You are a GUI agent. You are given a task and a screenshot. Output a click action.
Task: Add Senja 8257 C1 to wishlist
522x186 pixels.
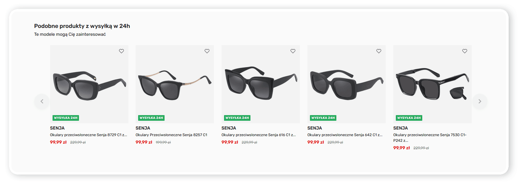point(207,51)
